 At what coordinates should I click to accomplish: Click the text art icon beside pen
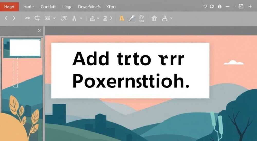[141, 18]
